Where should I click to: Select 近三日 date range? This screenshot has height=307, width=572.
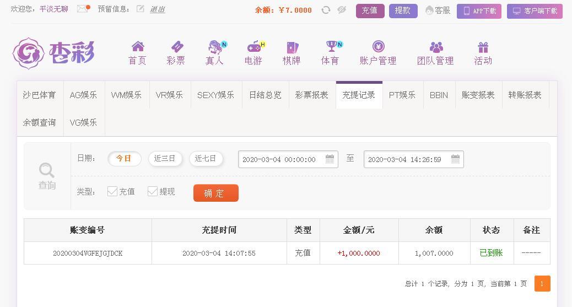click(165, 158)
